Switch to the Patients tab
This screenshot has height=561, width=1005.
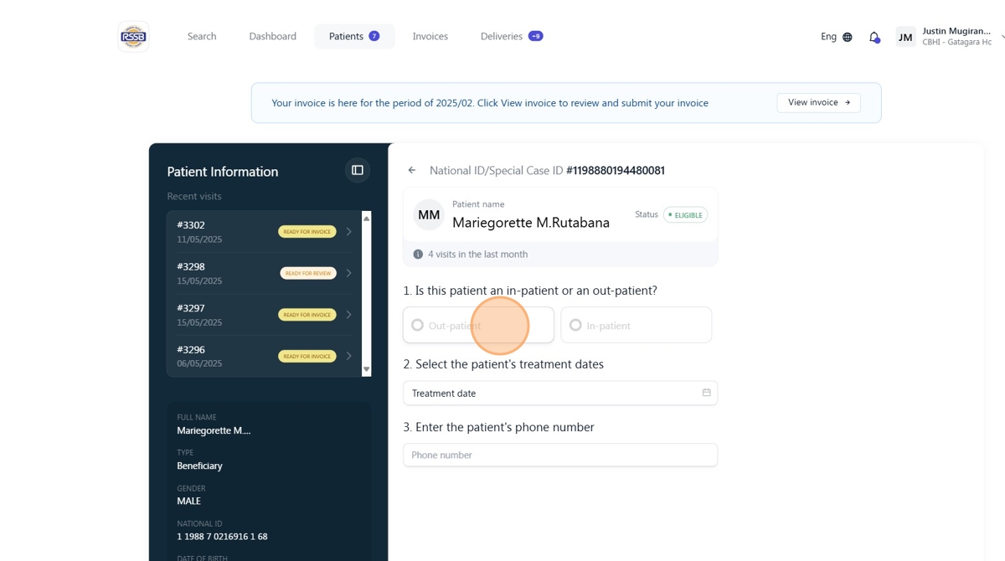coord(354,37)
